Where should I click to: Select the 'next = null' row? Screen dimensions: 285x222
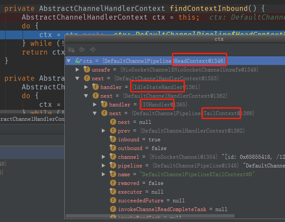175,122
